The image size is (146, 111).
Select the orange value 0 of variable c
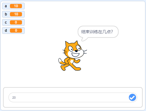tap(16, 22)
